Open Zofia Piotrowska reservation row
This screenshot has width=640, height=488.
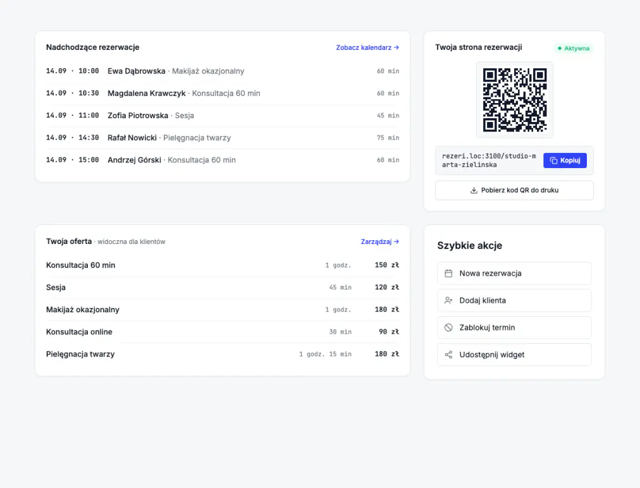(223, 116)
